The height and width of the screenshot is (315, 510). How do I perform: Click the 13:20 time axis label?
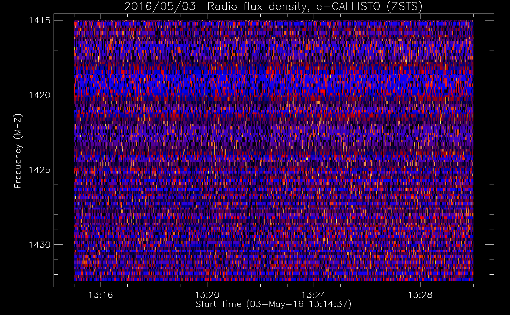click(207, 295)
